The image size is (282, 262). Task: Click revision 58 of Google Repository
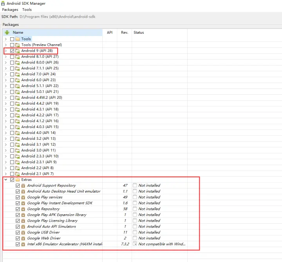125,209
